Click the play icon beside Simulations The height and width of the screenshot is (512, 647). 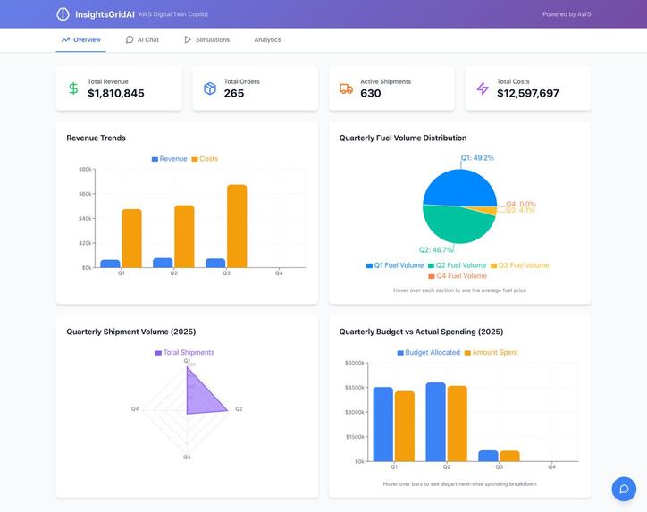tap(188, 39)
